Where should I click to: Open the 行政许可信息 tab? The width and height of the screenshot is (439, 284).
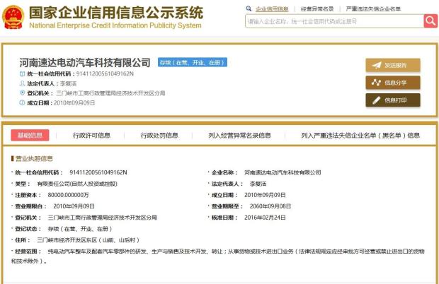tap(91, 136)
